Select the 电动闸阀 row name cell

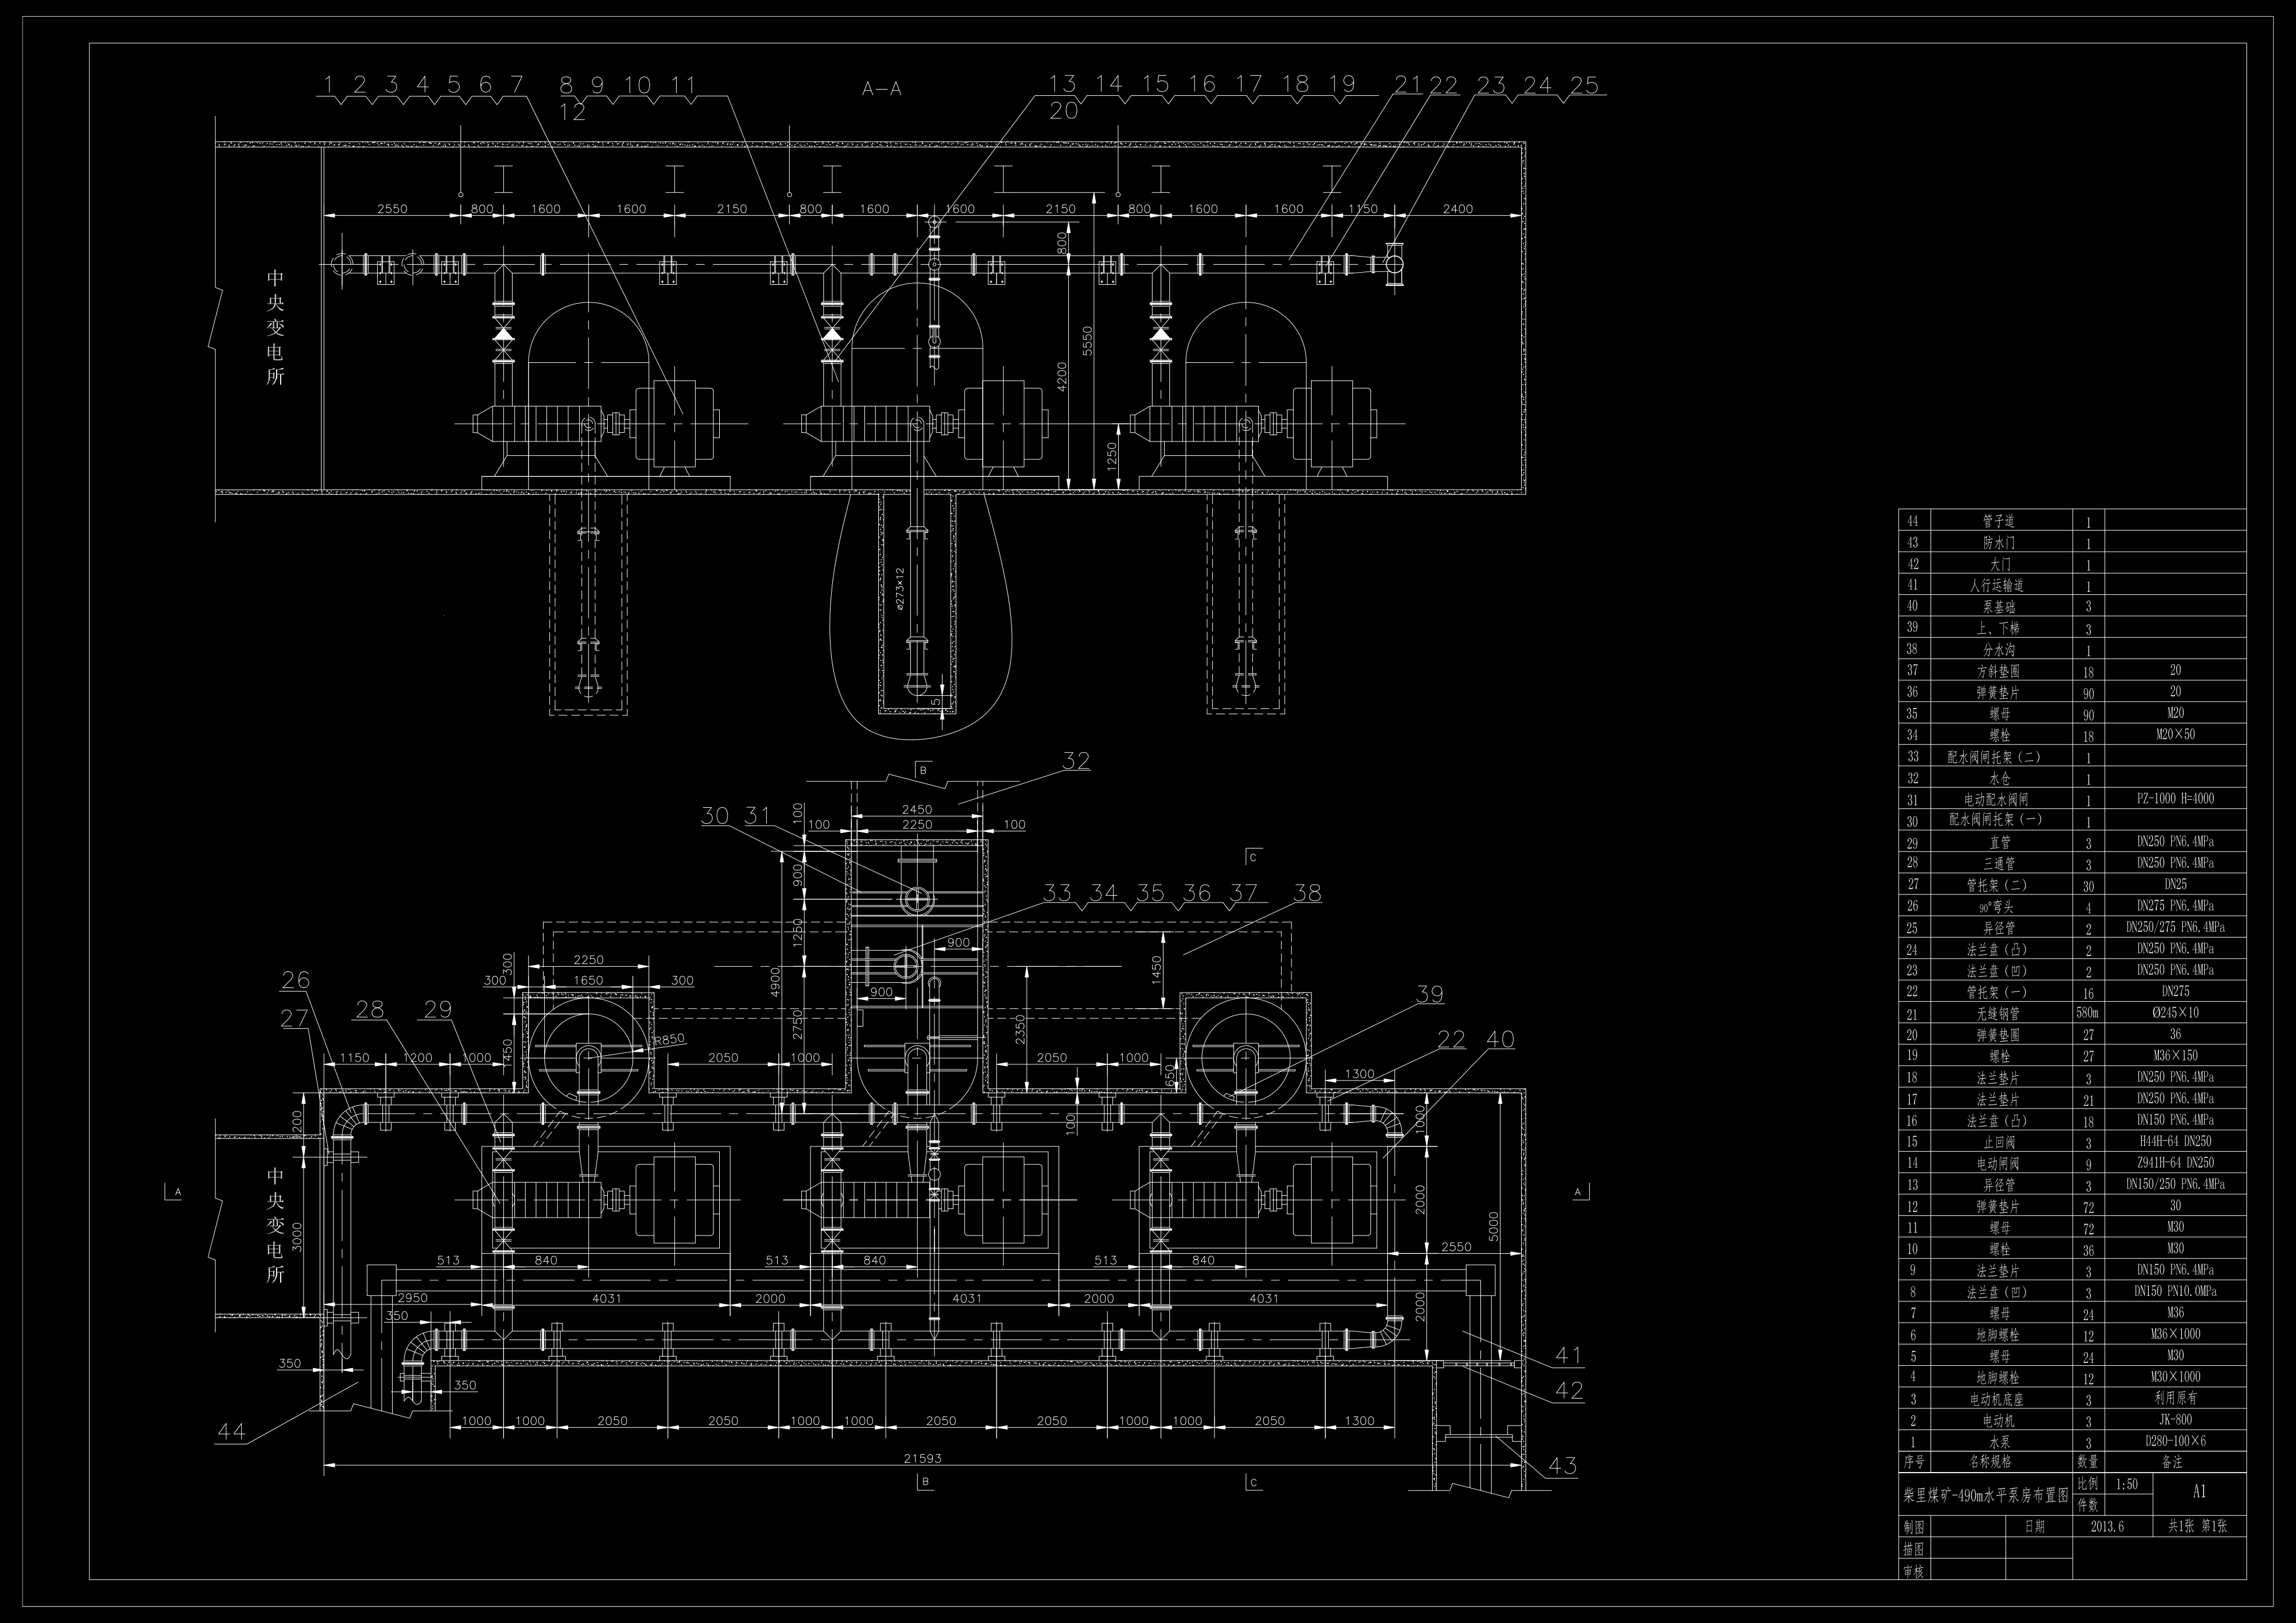click(x=1997, y=1163)
